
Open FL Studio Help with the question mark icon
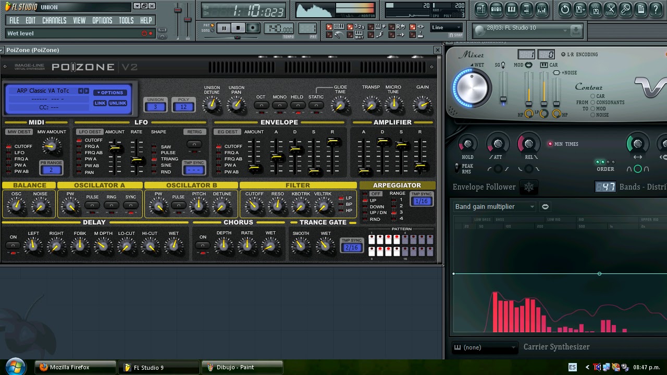[x=656, y=9]
